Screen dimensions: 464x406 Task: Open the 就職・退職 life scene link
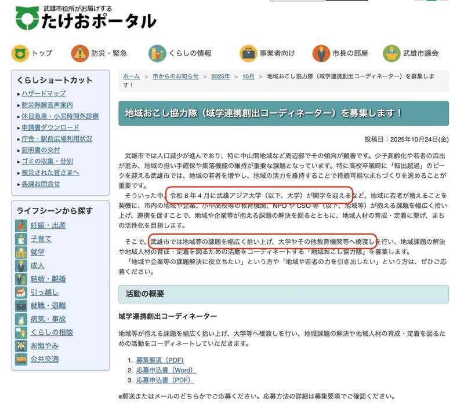pyautogui.click(x=48, y=306)
